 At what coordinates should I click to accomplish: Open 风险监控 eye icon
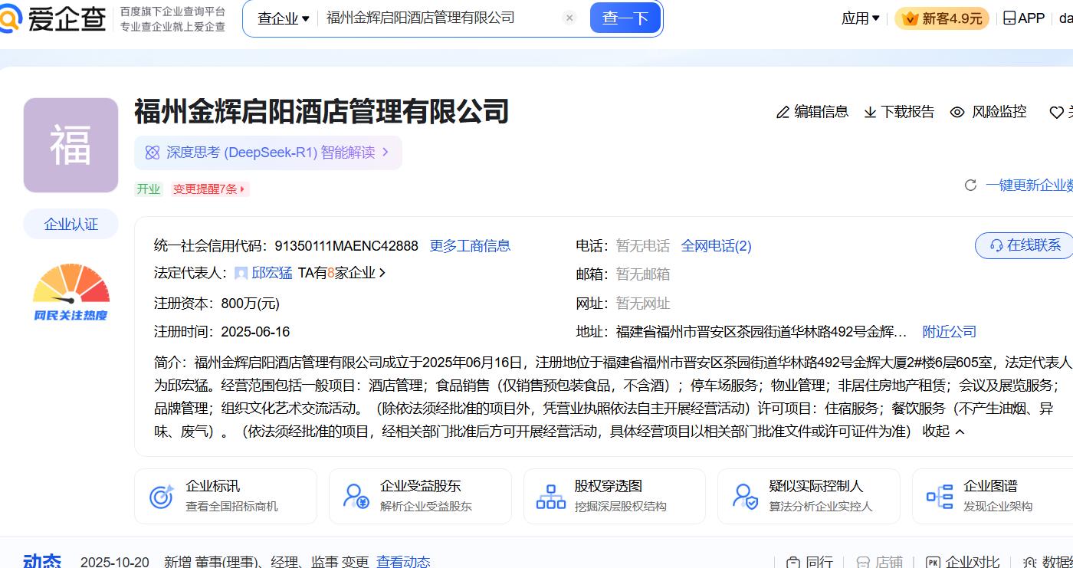(957, 112)
